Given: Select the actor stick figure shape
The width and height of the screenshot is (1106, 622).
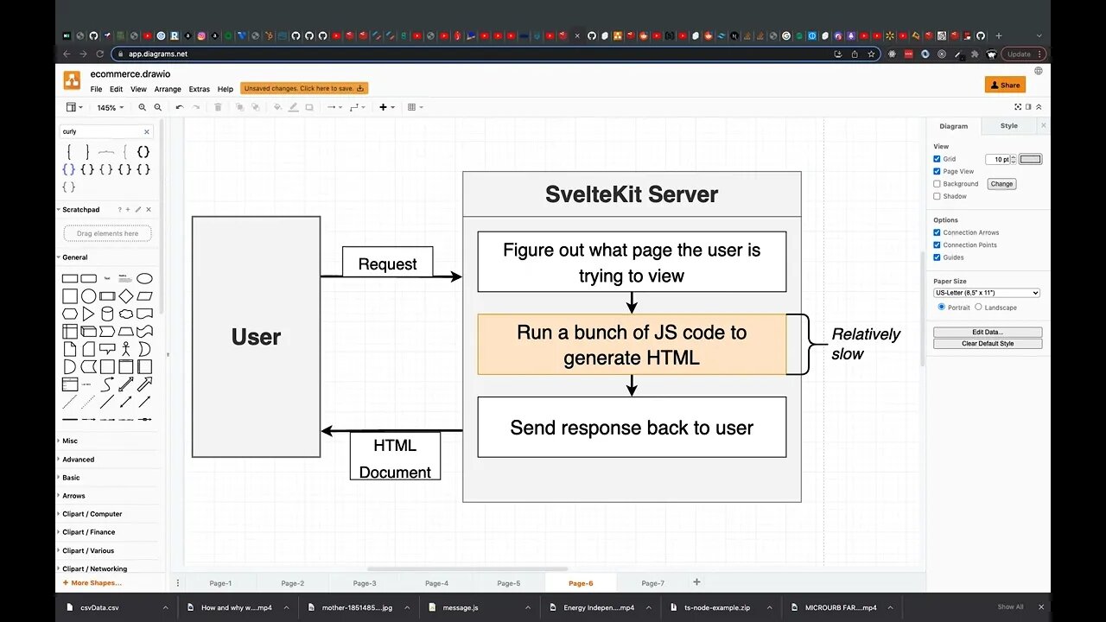Looking at the screenshot, I should click(126, 349).
